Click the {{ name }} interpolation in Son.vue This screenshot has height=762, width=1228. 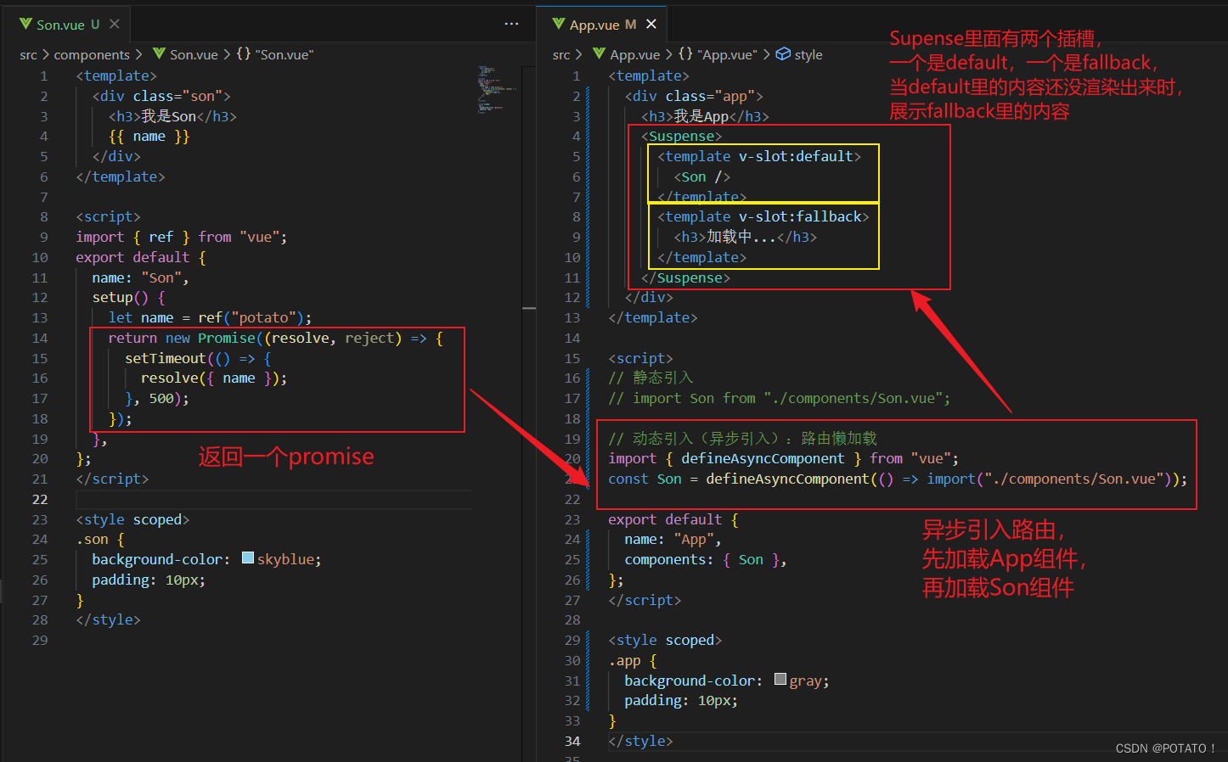(x=149, y=136)
